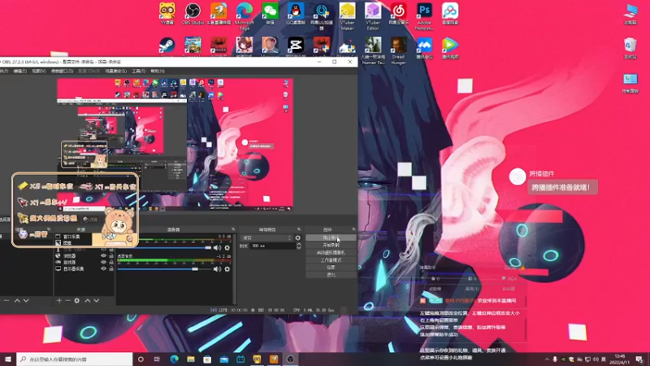
Task: Open the scene transition type dropdown
Action: click(x=266, y=237)
